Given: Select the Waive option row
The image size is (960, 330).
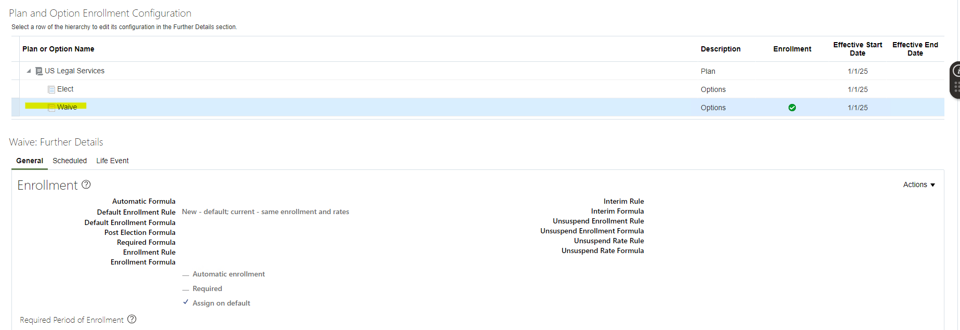Looking at the screenshot, I should pos(478,108).
